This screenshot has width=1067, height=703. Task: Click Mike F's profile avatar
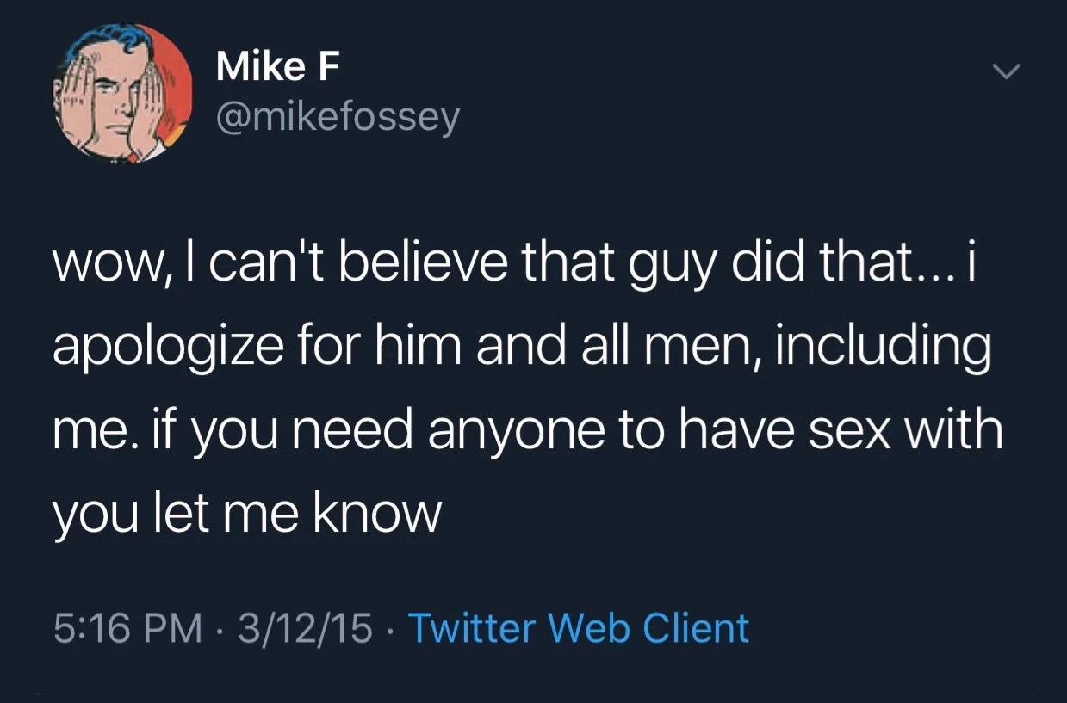click(x=123, y=94)
